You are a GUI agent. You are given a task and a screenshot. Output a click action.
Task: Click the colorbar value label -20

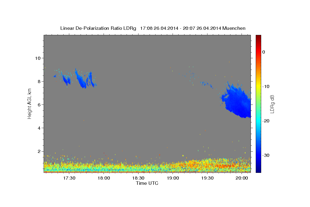266,121
